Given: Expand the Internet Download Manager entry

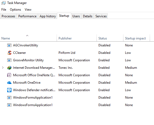Looking at the screenshot, I should coord(3,68).
